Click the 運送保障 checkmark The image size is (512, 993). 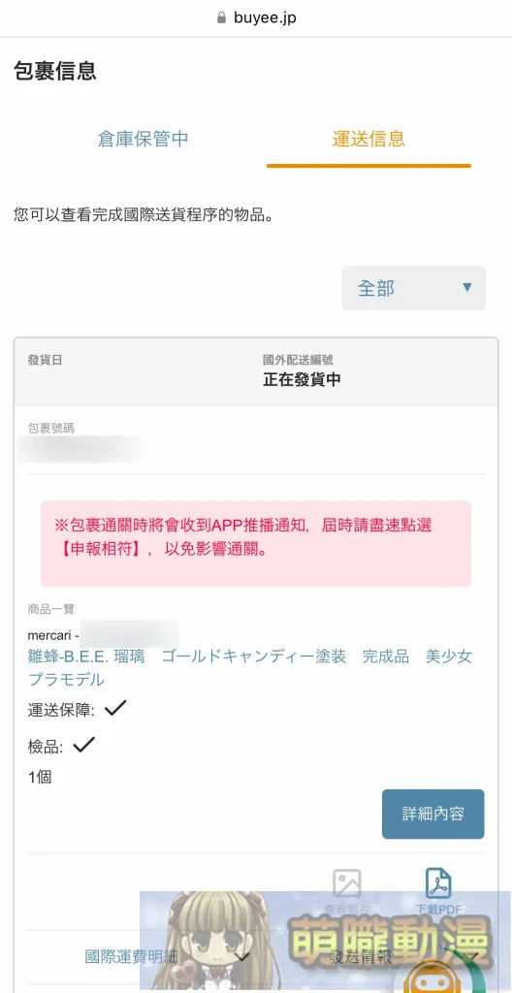pyautogui.click(x=116, y=709)
